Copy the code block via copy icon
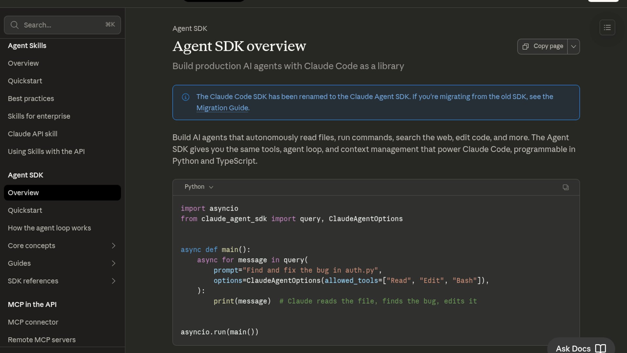 [566, 187]
